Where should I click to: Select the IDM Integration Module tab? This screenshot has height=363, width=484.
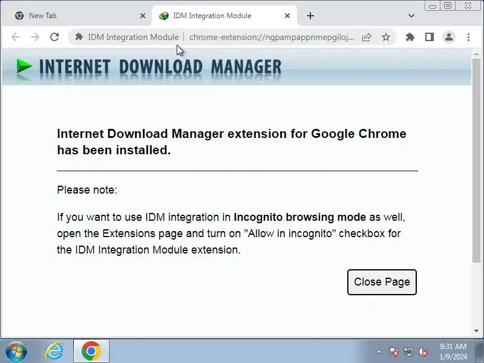[x=218, y=16]
